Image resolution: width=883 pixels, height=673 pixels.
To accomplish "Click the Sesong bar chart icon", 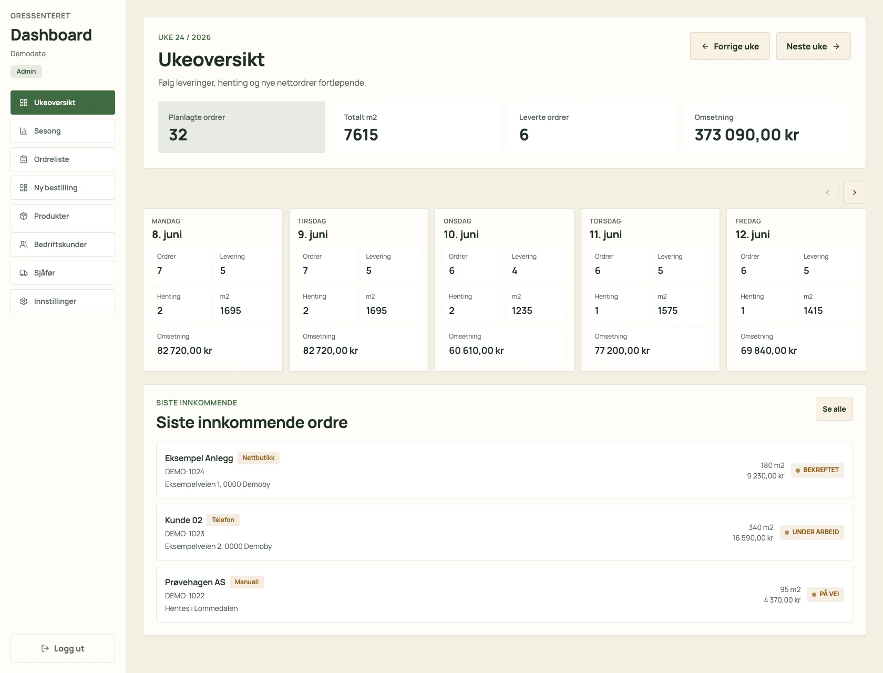I will click(24, 131).
